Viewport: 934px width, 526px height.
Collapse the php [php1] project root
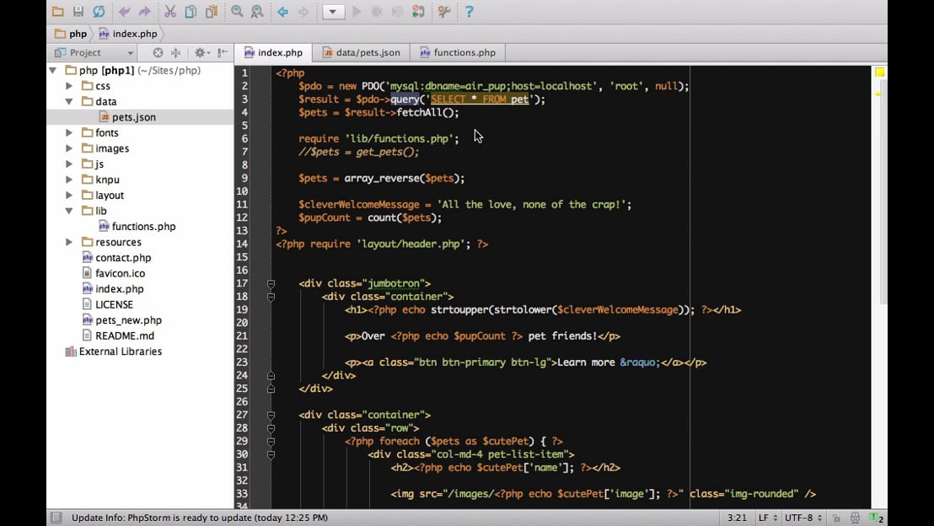click(52, 70)
